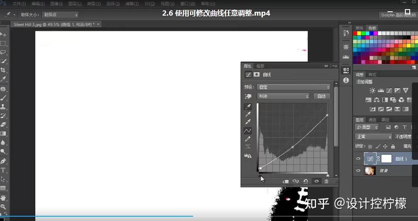This screenshot has width=418, height=221.
Task: Open the 选择 menu
Action: (113, 4)
